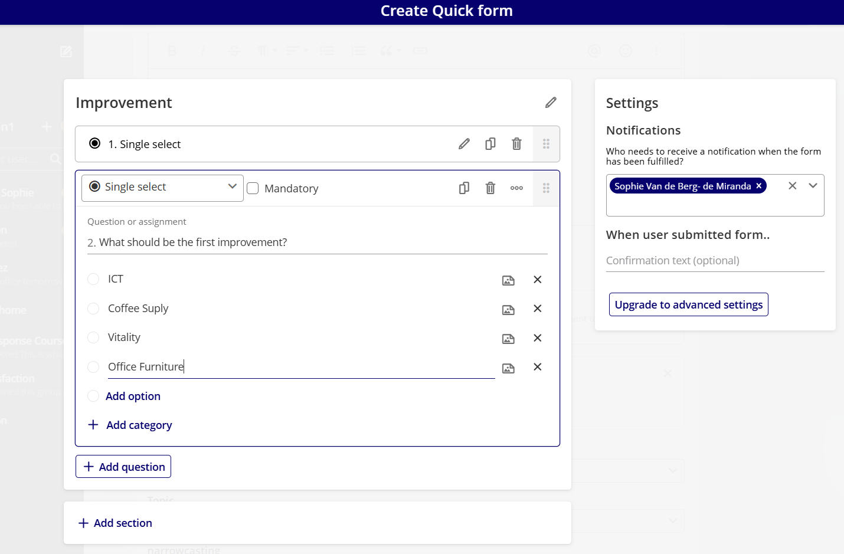Click the Vitality option text
This screenshot has height=554, width=844.
[124, 337]
